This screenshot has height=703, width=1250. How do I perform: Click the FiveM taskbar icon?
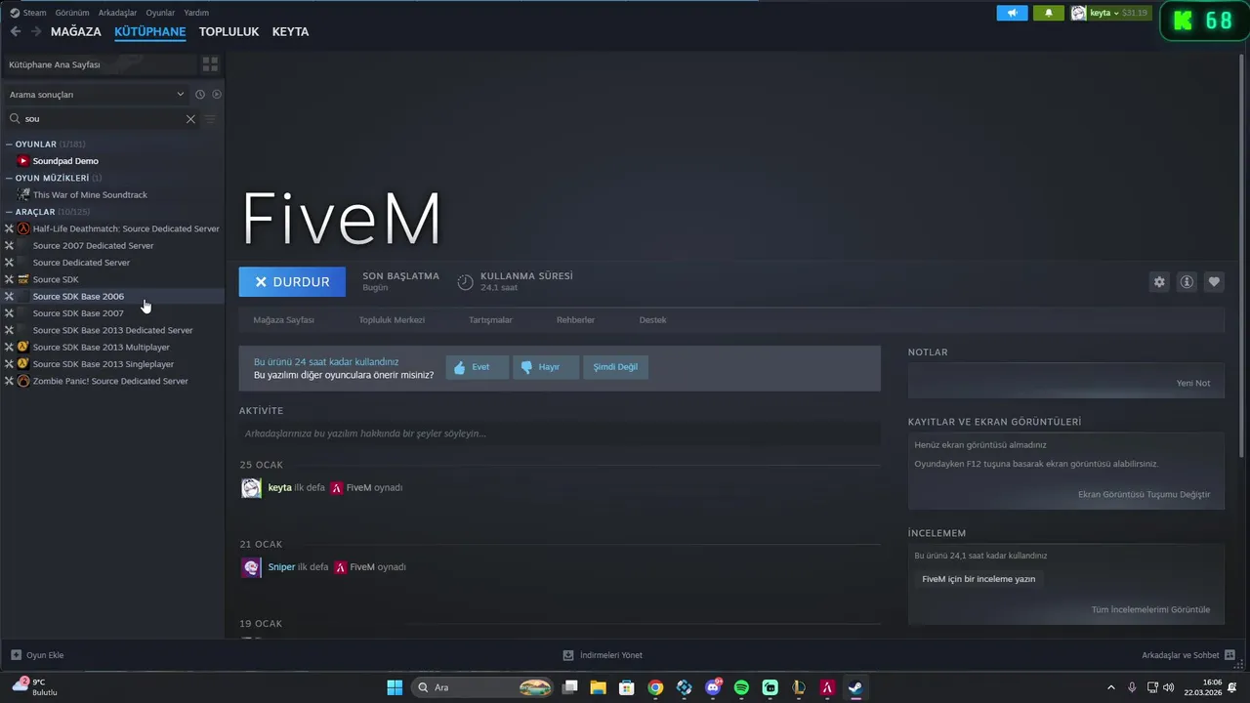(827, 687)
